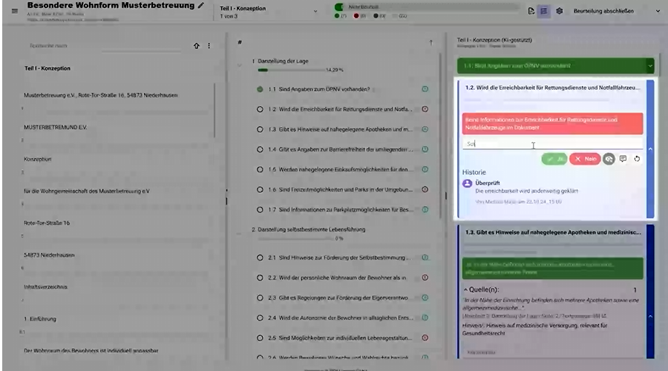Select 54873 Niederhausen in document outline
Image resolution: width=668 pixels, height=371 pixels.
coord(49,255)
